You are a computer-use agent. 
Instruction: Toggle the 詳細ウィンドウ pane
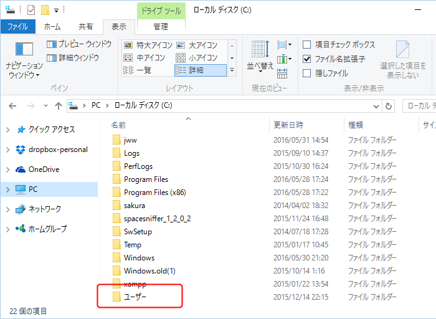click(x=73, y=58)
